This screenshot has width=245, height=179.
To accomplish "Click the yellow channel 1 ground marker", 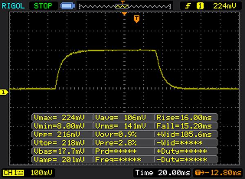I will click(4, 92).
